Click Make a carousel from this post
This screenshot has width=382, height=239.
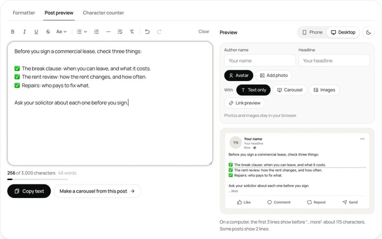click(x=97, y=191)
